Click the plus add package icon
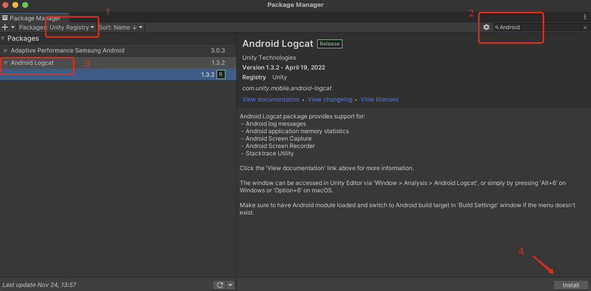This screenshot has width=591, height=291. pos(5,27)
